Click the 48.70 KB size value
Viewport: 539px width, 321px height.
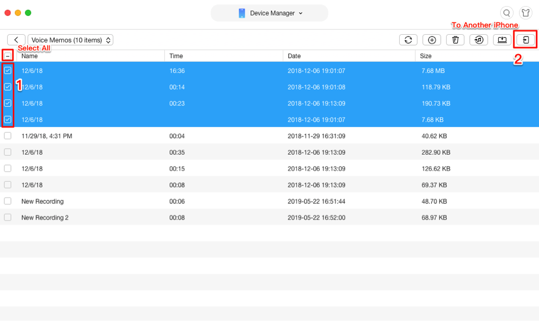coord(434,202)
